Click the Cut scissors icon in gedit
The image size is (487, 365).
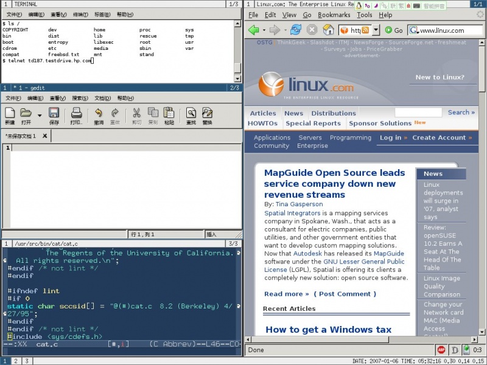point(136,113)
